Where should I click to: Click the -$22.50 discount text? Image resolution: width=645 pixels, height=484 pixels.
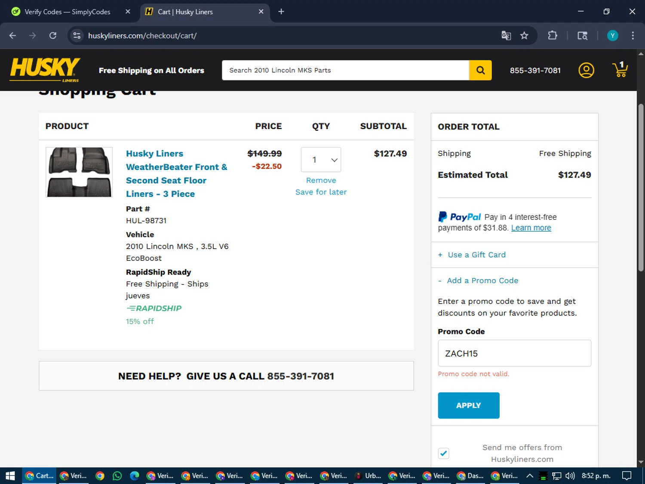click(x=267, y=166)
